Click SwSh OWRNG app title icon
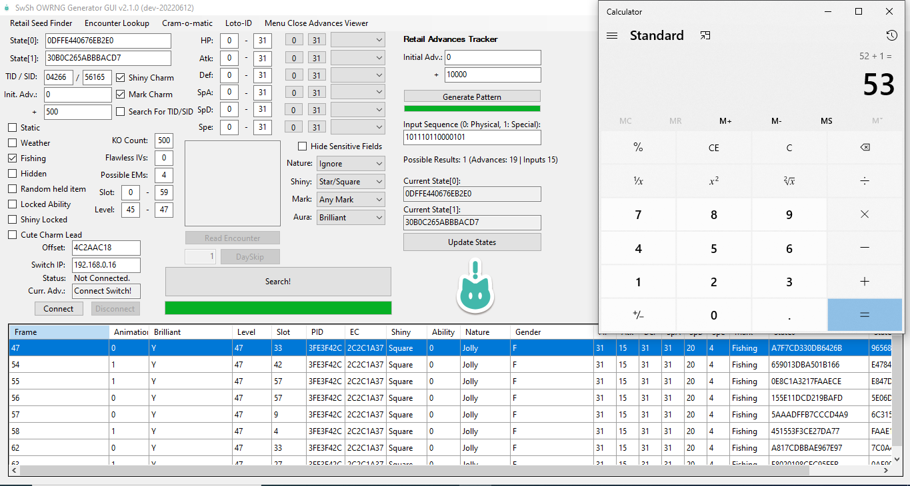 [7, 7]
